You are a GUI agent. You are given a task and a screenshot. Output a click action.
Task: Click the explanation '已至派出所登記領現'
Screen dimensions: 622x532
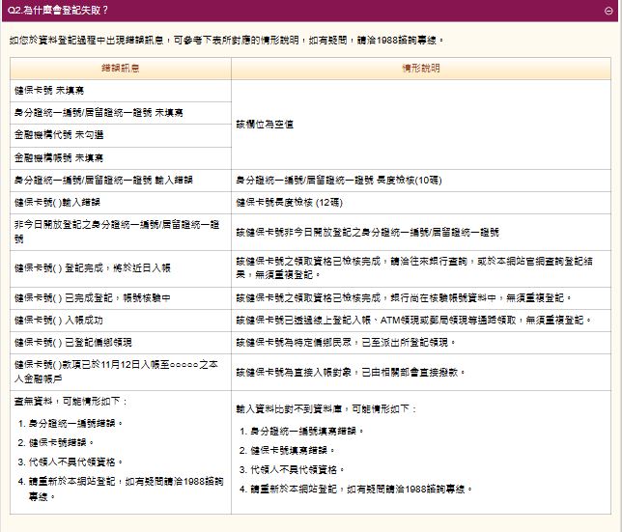point(421,343)
